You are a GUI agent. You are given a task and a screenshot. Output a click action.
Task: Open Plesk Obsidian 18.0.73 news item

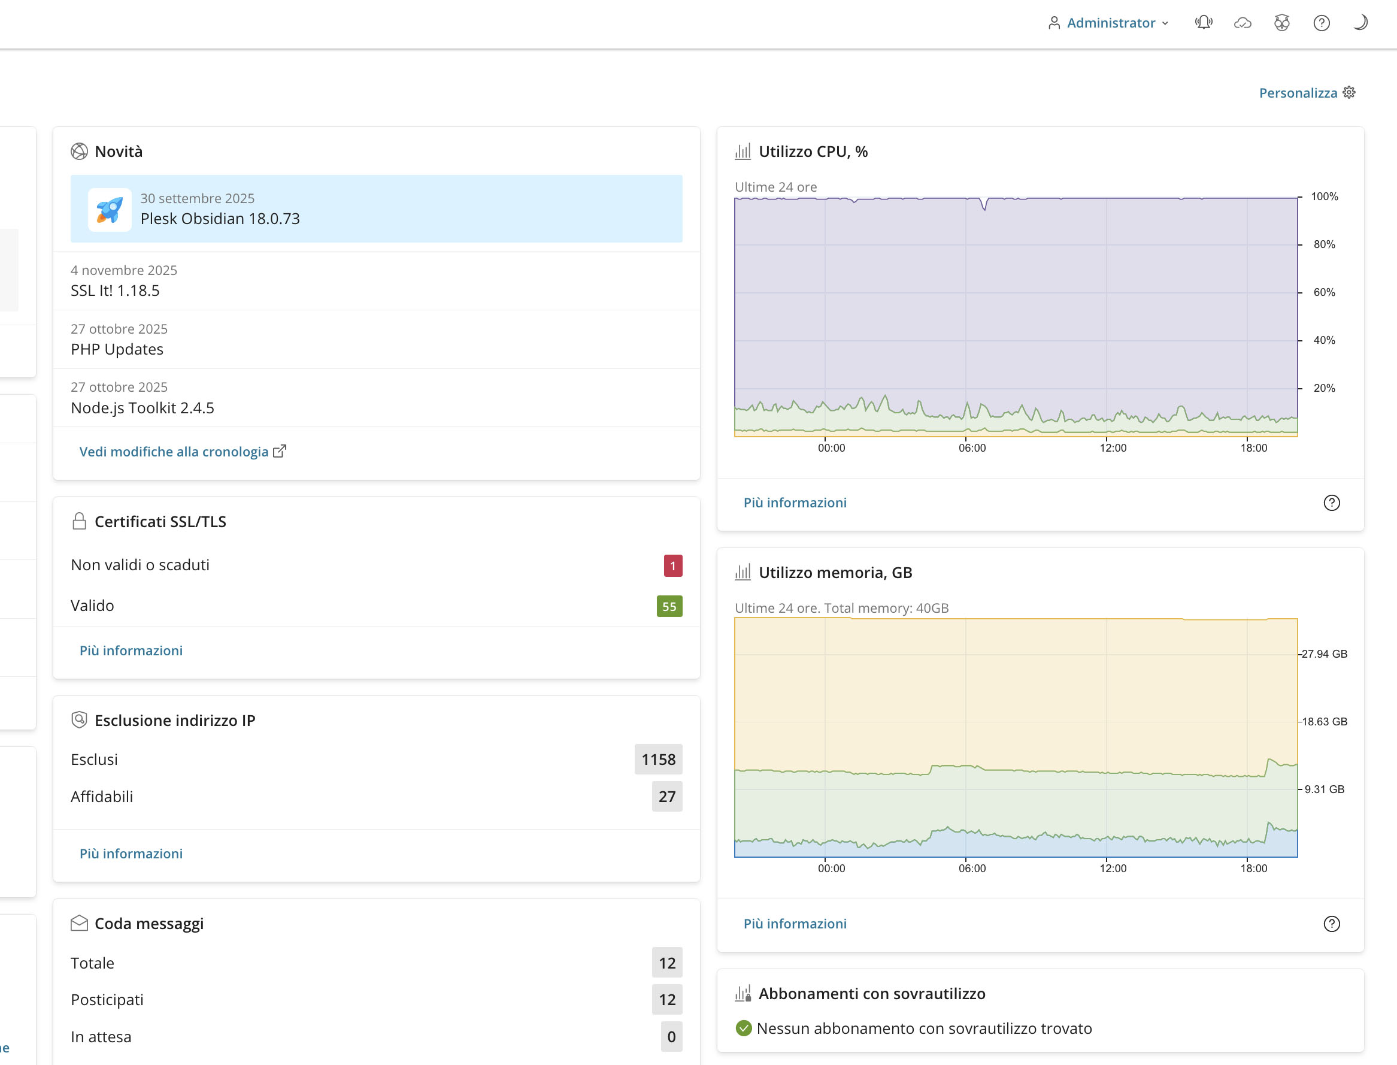pyautogui.click(x=220, y=219)
